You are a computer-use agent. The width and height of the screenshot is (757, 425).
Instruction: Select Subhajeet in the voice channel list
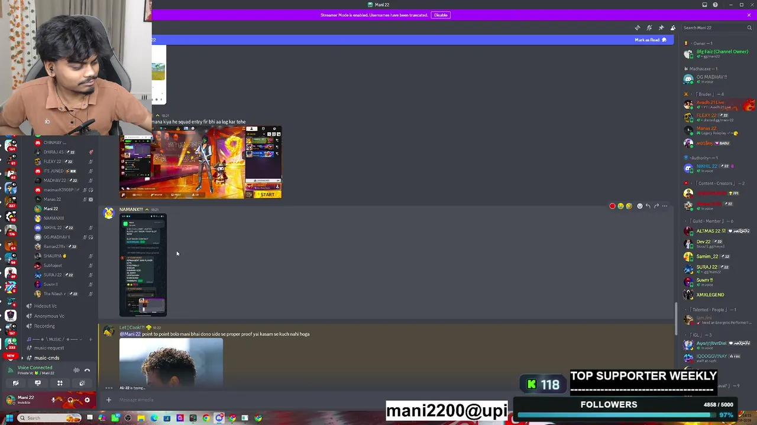(63, 265)
